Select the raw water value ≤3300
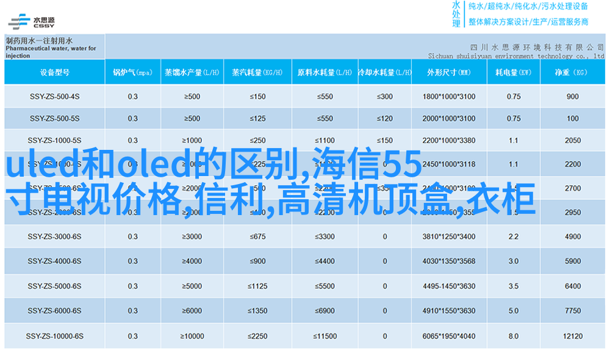Viewport: 610px width, 354px height. coord(325,236)
